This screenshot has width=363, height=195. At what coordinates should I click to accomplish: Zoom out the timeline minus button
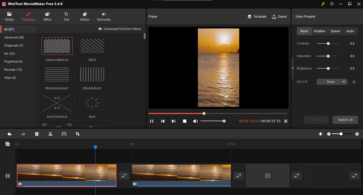(x=329, y=134)
